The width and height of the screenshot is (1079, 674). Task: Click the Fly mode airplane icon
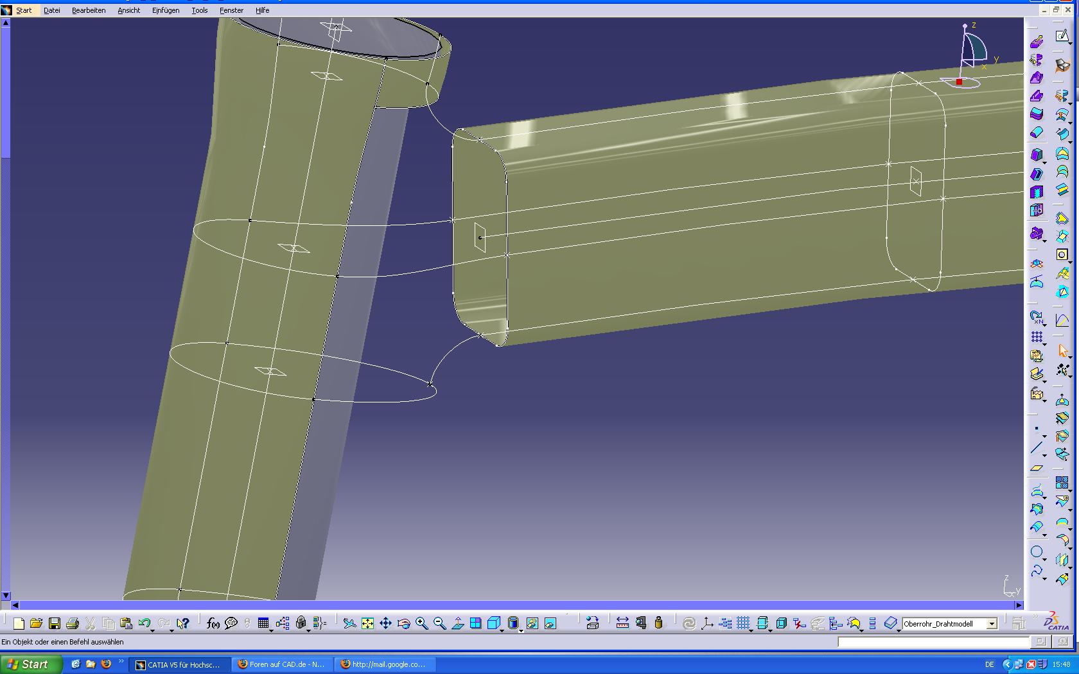pyautogui.click(x=349, y=623)
